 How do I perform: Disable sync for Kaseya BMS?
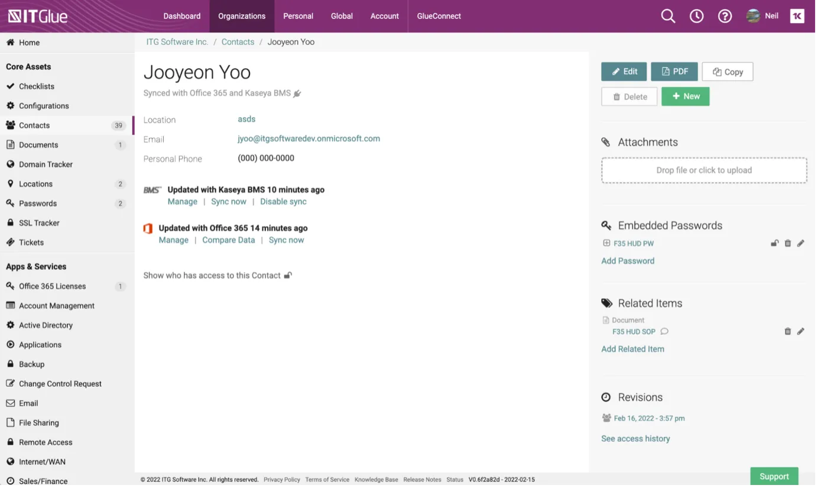[283, 202]
